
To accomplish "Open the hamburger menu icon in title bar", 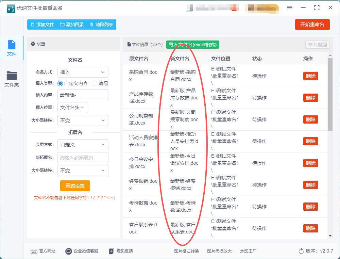I will click(x=290, y=7).
